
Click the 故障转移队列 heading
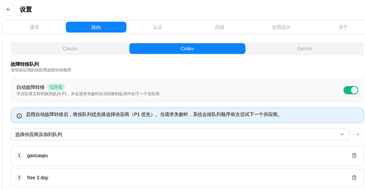[25, 64]
